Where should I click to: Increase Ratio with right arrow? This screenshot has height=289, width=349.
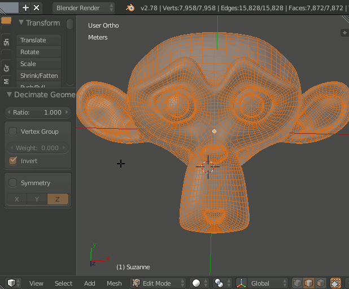[67, 112]
